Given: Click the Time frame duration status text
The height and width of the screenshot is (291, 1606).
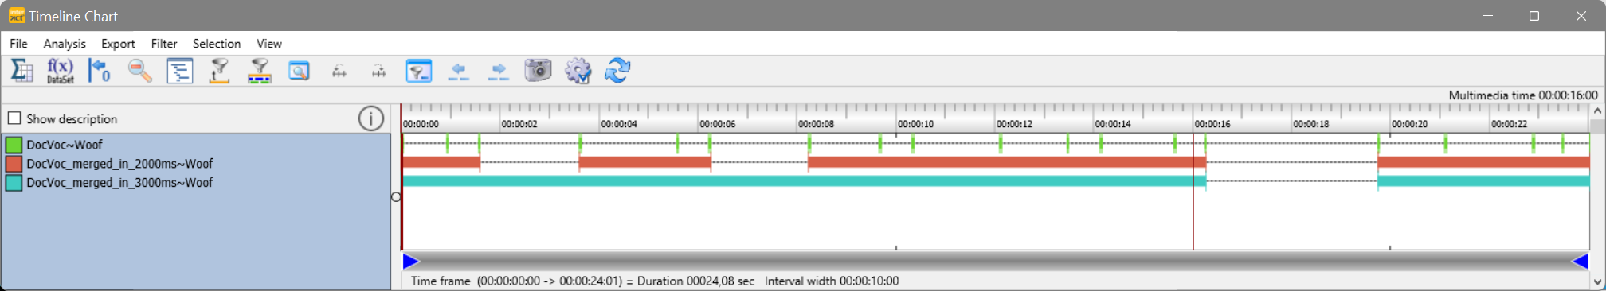Looking at the screenshot, I should [x=582, y=281].
